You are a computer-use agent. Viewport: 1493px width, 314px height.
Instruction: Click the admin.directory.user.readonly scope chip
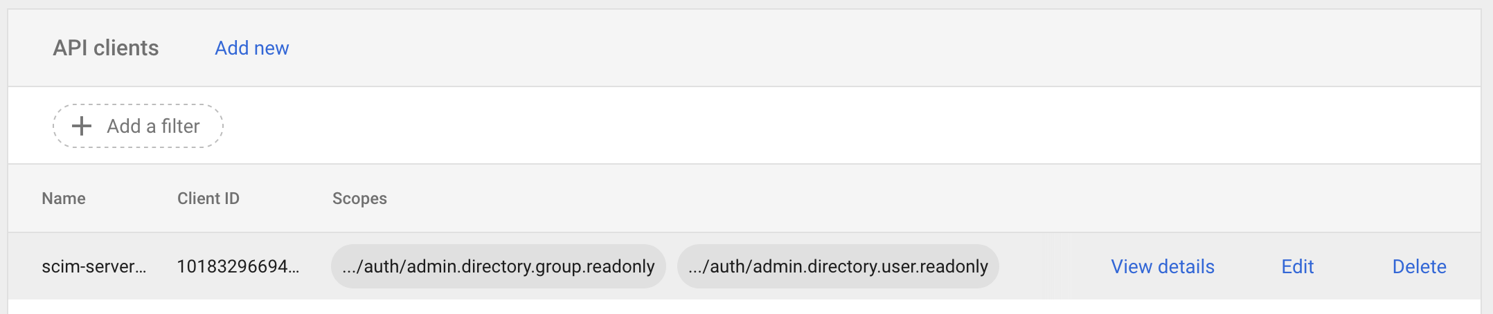click(x=838, y=266)
